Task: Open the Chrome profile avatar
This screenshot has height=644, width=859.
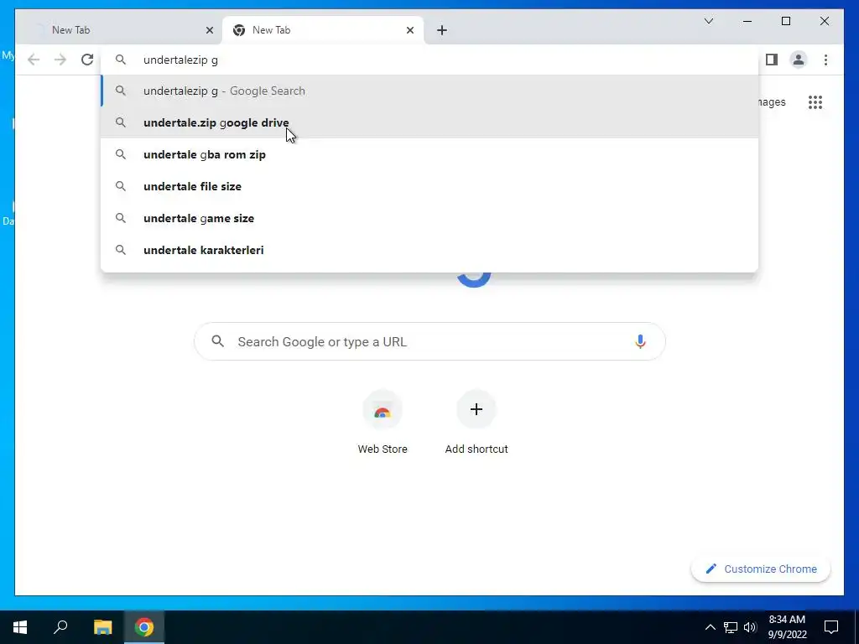Action: click(x=799, y=60)
